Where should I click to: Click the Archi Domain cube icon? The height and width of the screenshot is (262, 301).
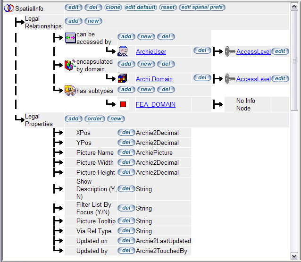pos(123,79)
